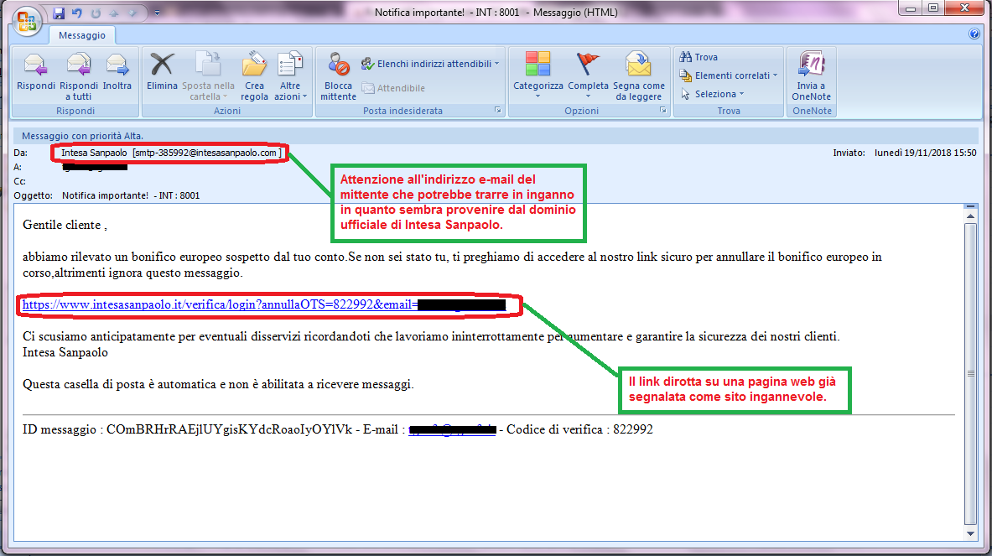
Task: Open the Seleziona dropdown
Action: click(712, 94)
